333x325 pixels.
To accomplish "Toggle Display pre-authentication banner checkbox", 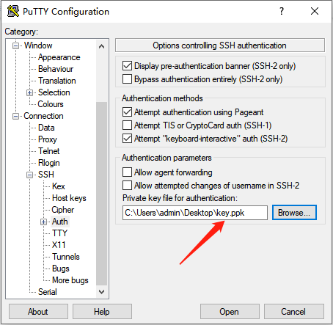I will coord(127,66).
